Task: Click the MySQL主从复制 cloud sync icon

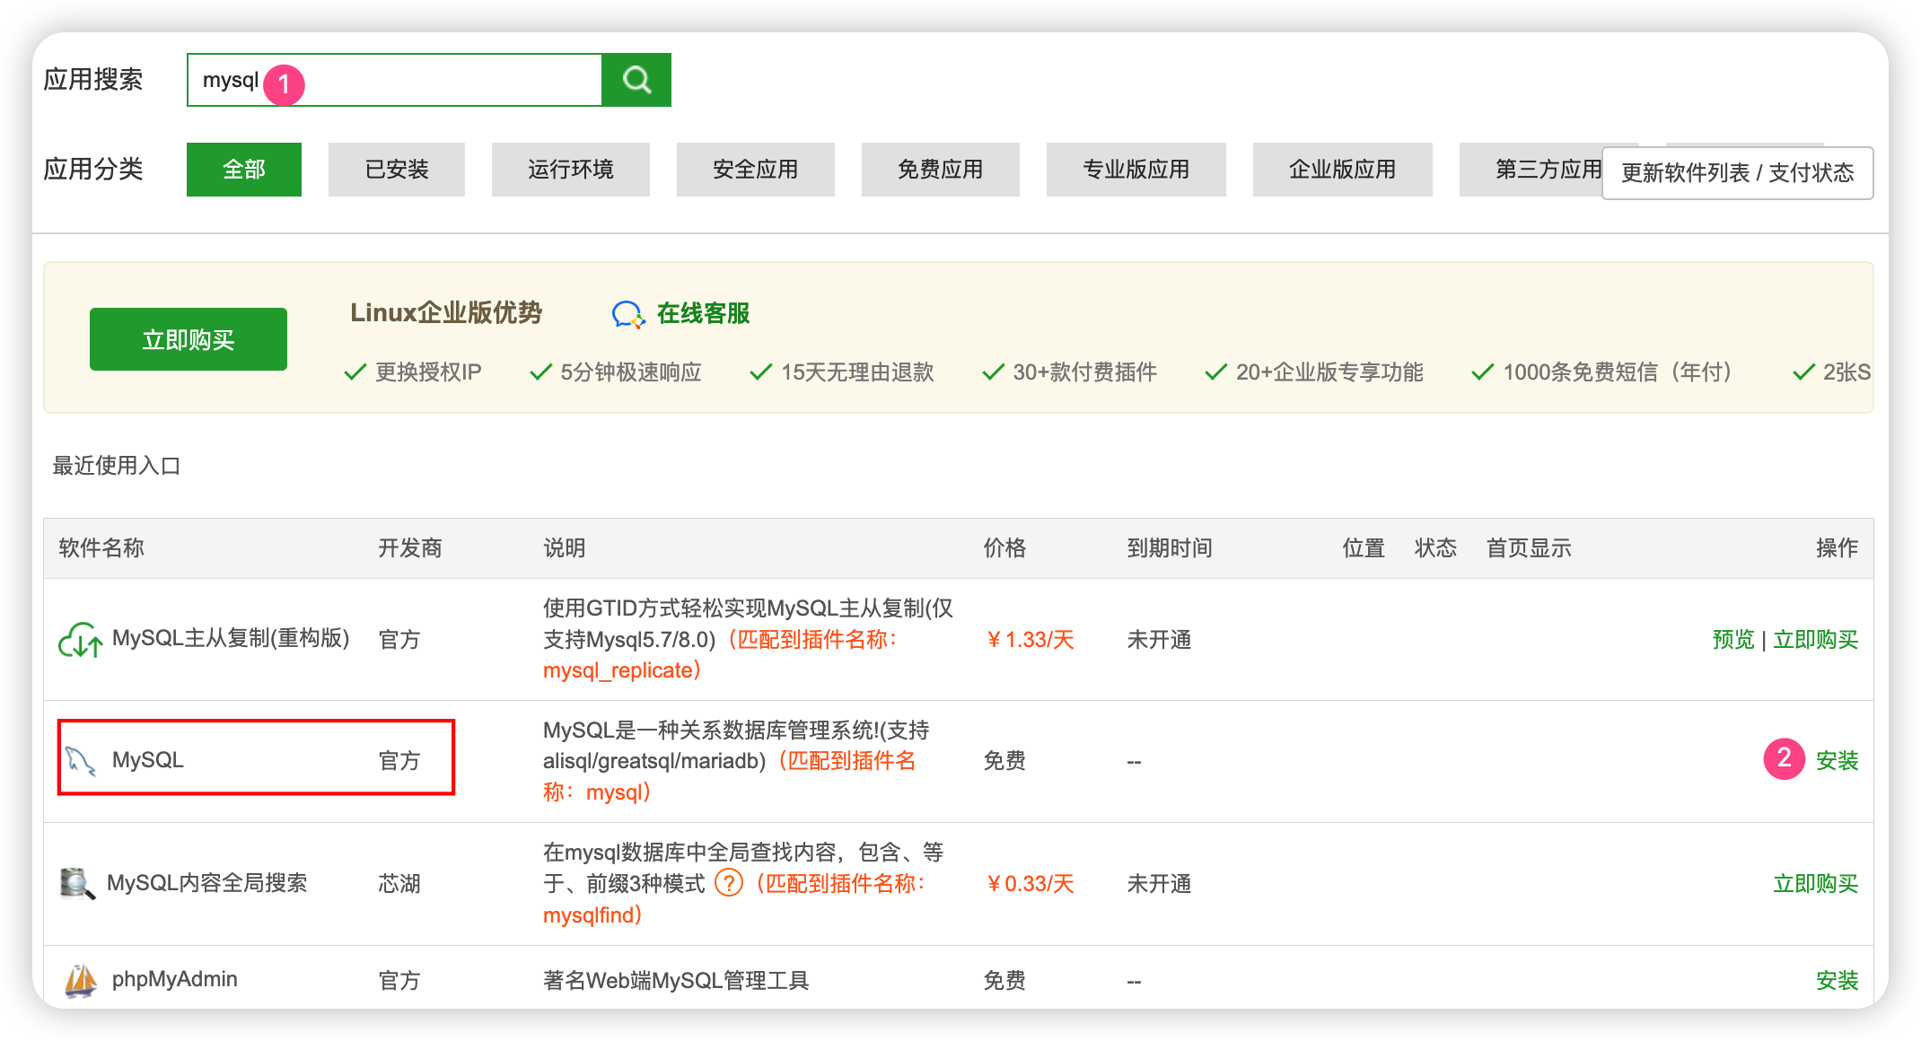Action: click(x=81, y=640)
